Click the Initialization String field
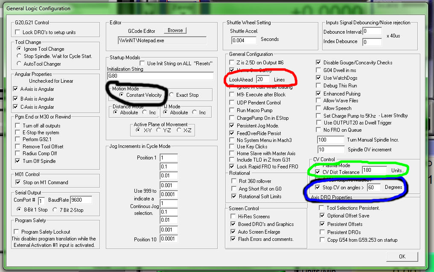 tap(160, 76)
